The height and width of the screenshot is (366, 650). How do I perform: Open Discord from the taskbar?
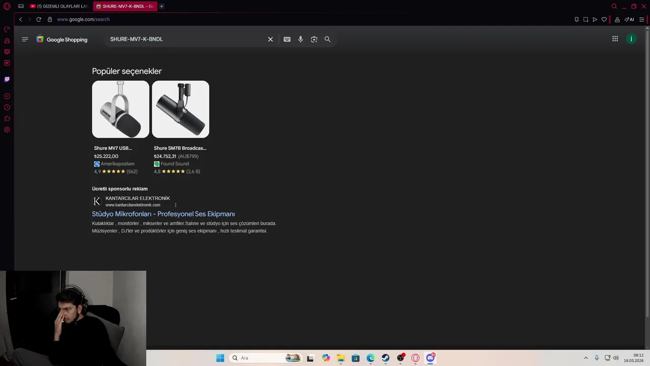(430, 358)
